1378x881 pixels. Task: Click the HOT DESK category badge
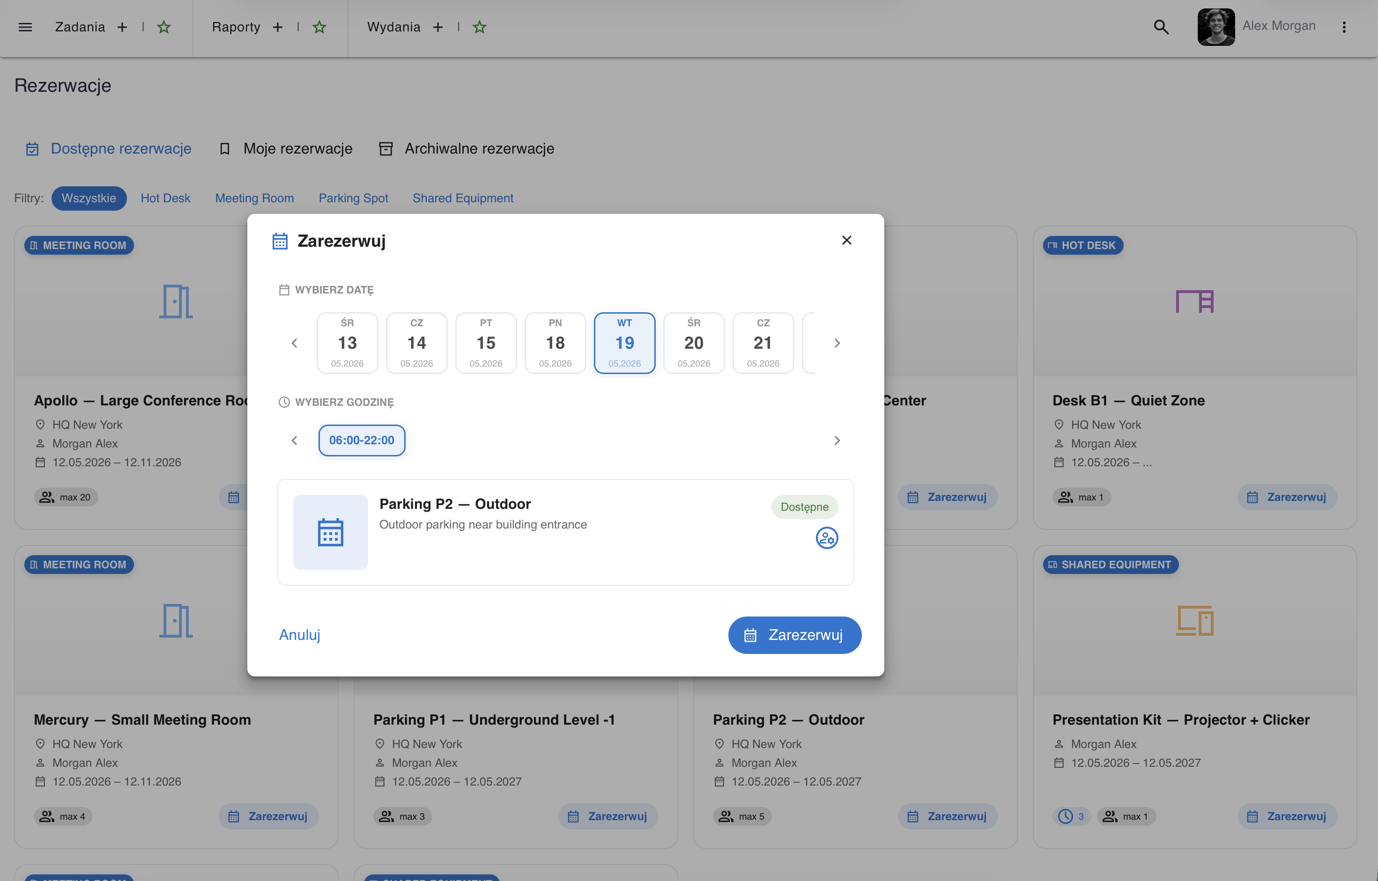click(1083, 245)
